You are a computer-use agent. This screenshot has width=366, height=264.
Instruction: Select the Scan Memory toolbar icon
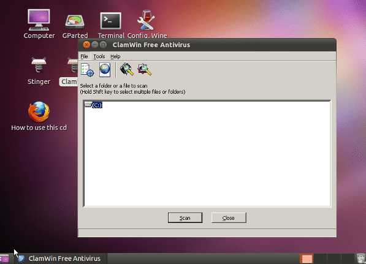126,69
